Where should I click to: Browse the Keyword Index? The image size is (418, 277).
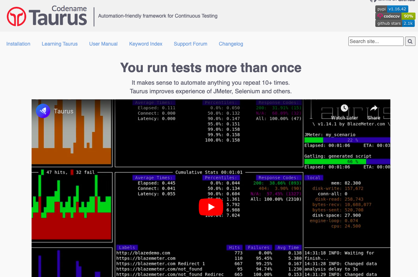146,44
